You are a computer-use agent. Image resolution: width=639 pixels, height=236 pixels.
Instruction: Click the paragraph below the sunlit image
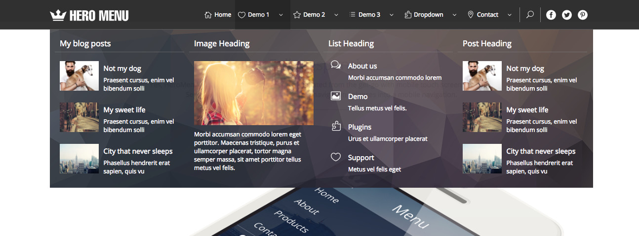pos(248,151)
